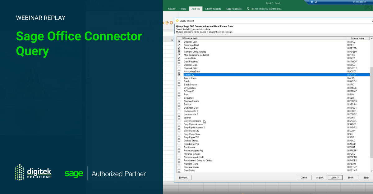Click the Cancel button
This screenshot has width=373, height=194.
click(304, 178)
